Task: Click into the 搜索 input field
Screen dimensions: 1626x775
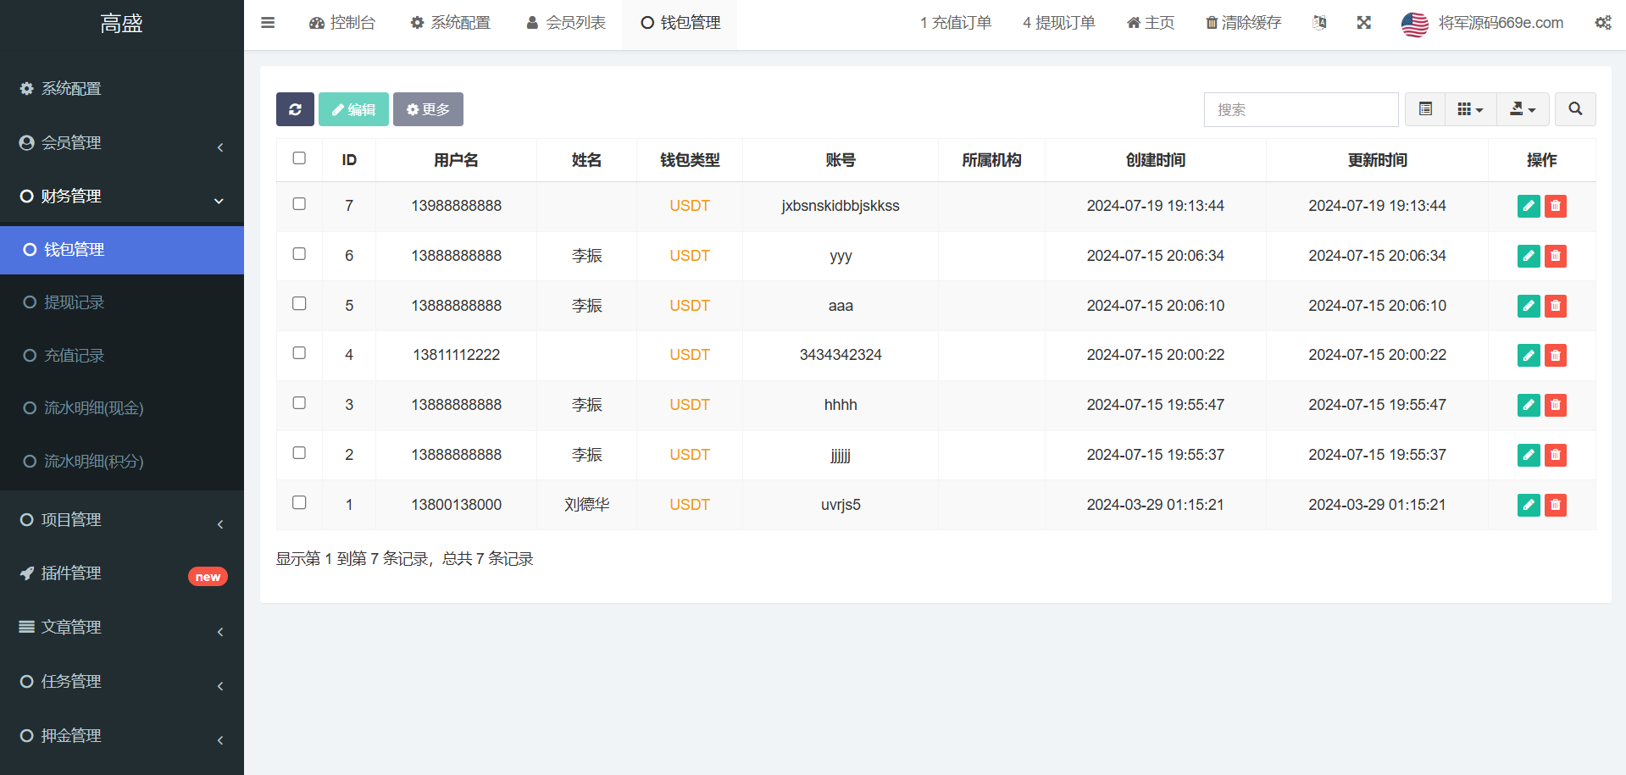Action: click(1301, 109)
